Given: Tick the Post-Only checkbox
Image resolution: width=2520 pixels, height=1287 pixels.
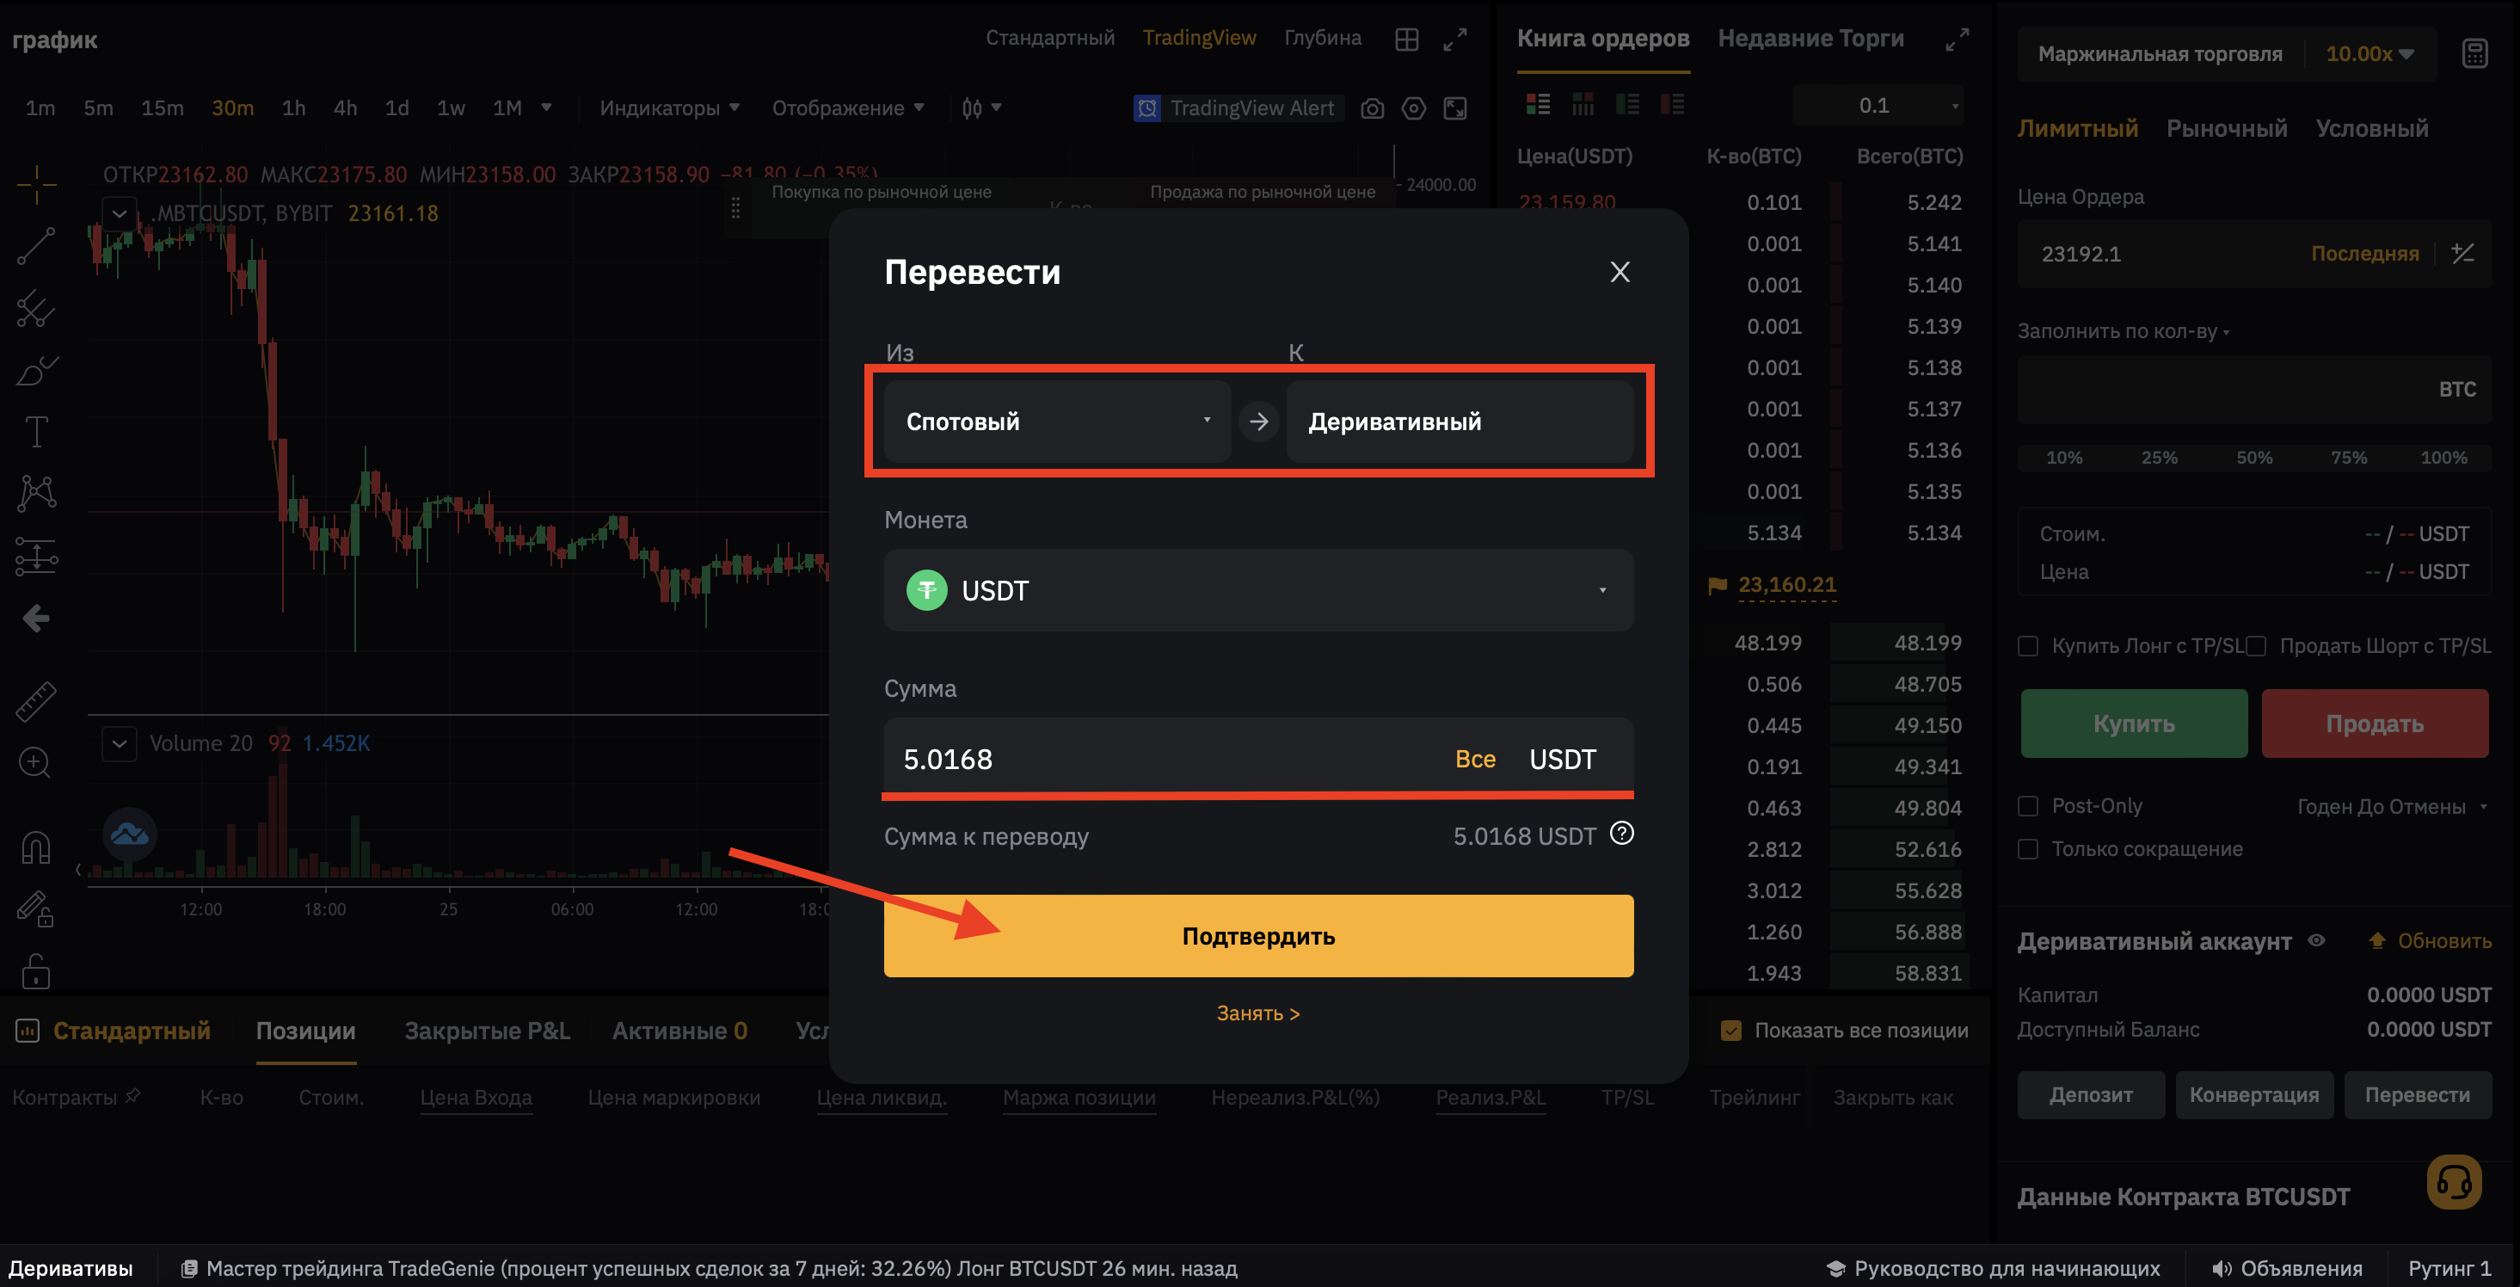Looking at the screenshot, I should [x=2028, y=806].
